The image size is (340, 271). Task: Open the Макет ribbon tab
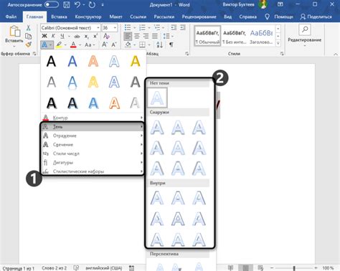tap(115, 16)
